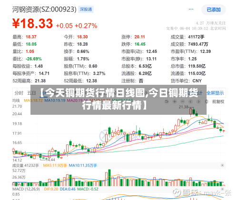
Task: Click the 昨收 value 18.28
Action: point(82,44)
